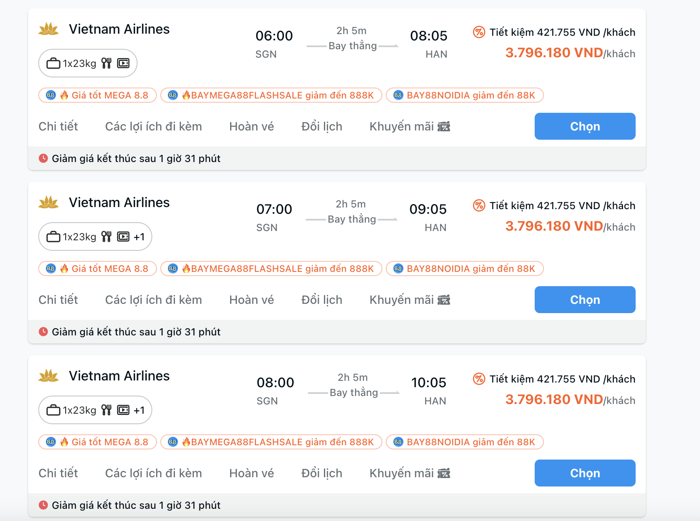
Task: Click the countdown clock icon on 08:00 flight
Action: tap(43, 505)
